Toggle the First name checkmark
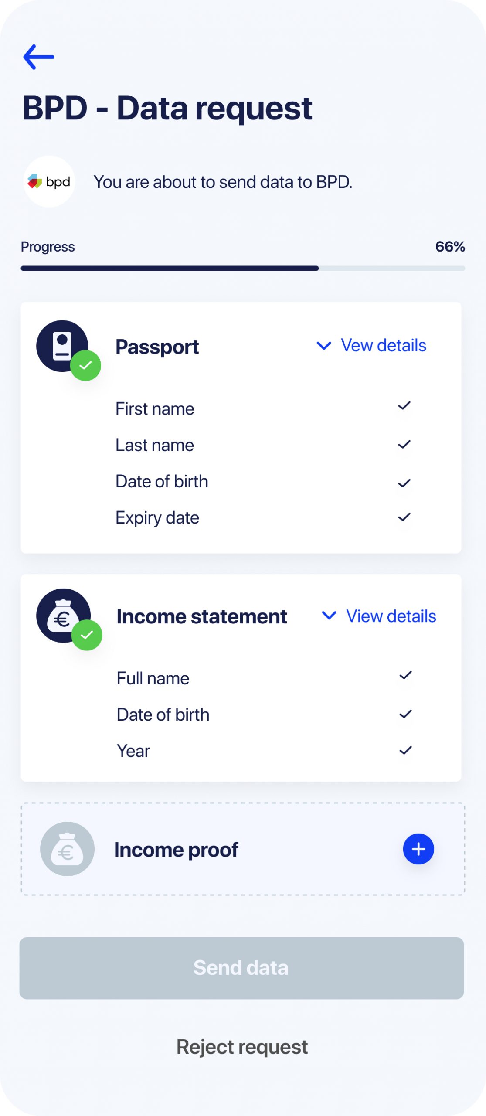This screenshot has width=486, height=1116. tap(404, 406)
